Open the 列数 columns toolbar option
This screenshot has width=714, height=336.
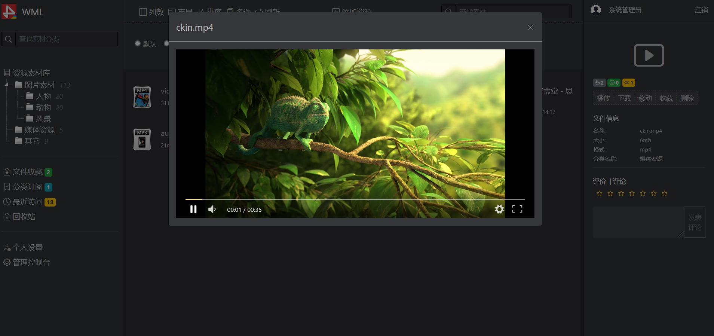point(151,12)
